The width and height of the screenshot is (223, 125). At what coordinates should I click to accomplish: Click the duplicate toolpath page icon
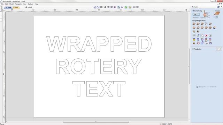tap(202, 35)
